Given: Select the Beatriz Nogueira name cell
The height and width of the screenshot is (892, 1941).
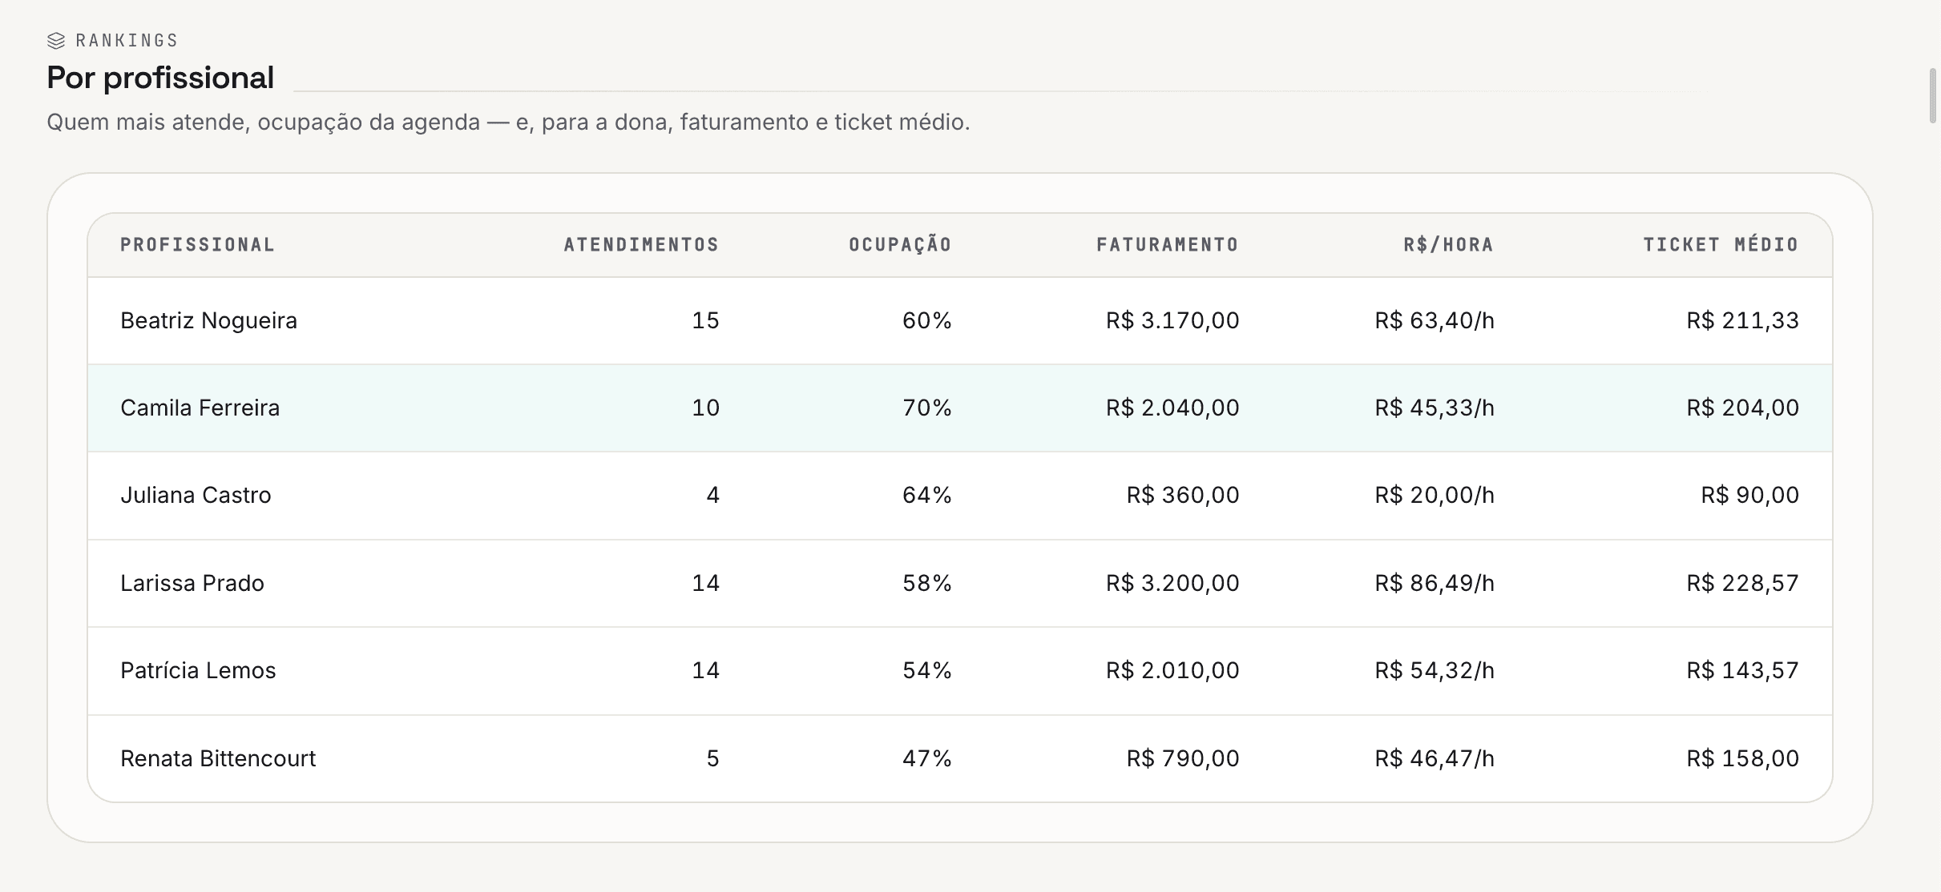Looking at the screenshot, I should (x=208, y=321).
